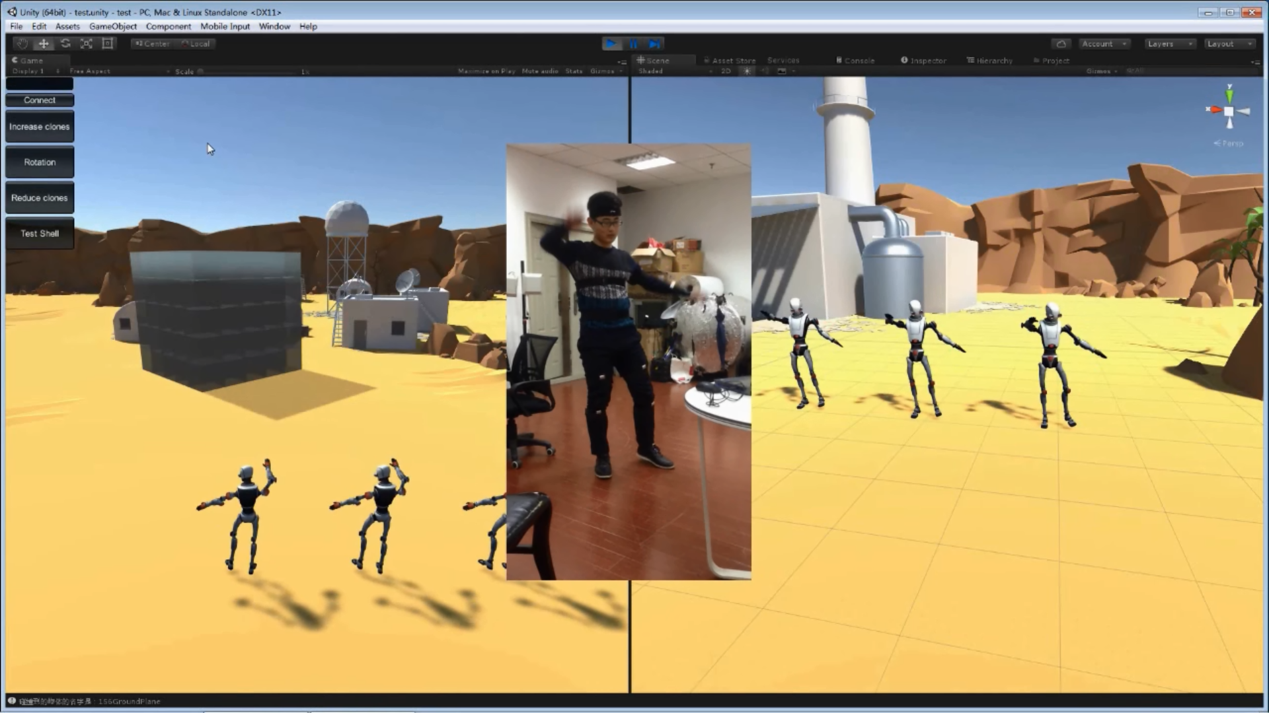
Task: Select the Rect transform tool
Action: (108, 44)
